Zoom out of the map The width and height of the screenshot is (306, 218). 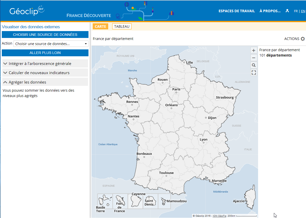pos(254,58)
